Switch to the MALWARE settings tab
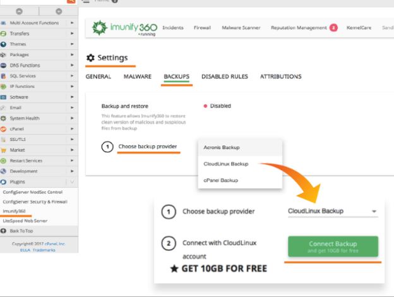Image resolution: width=394 pixels, height=297 pixels. click(x=137, y=77)
